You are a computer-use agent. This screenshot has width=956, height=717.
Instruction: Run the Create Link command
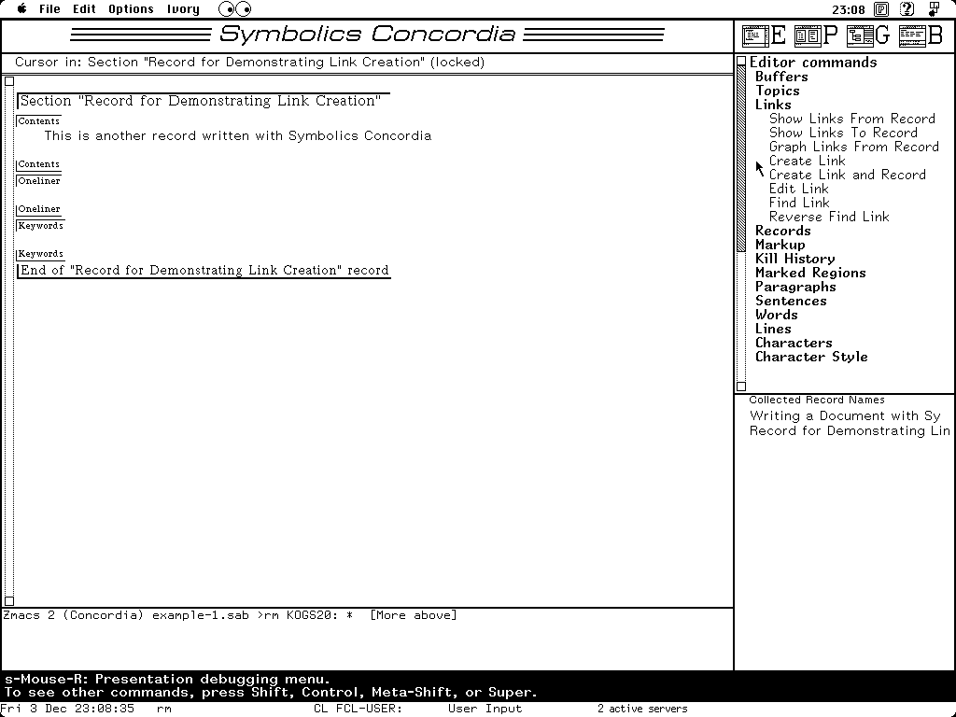pyautogui.click(x=808, y=161)
